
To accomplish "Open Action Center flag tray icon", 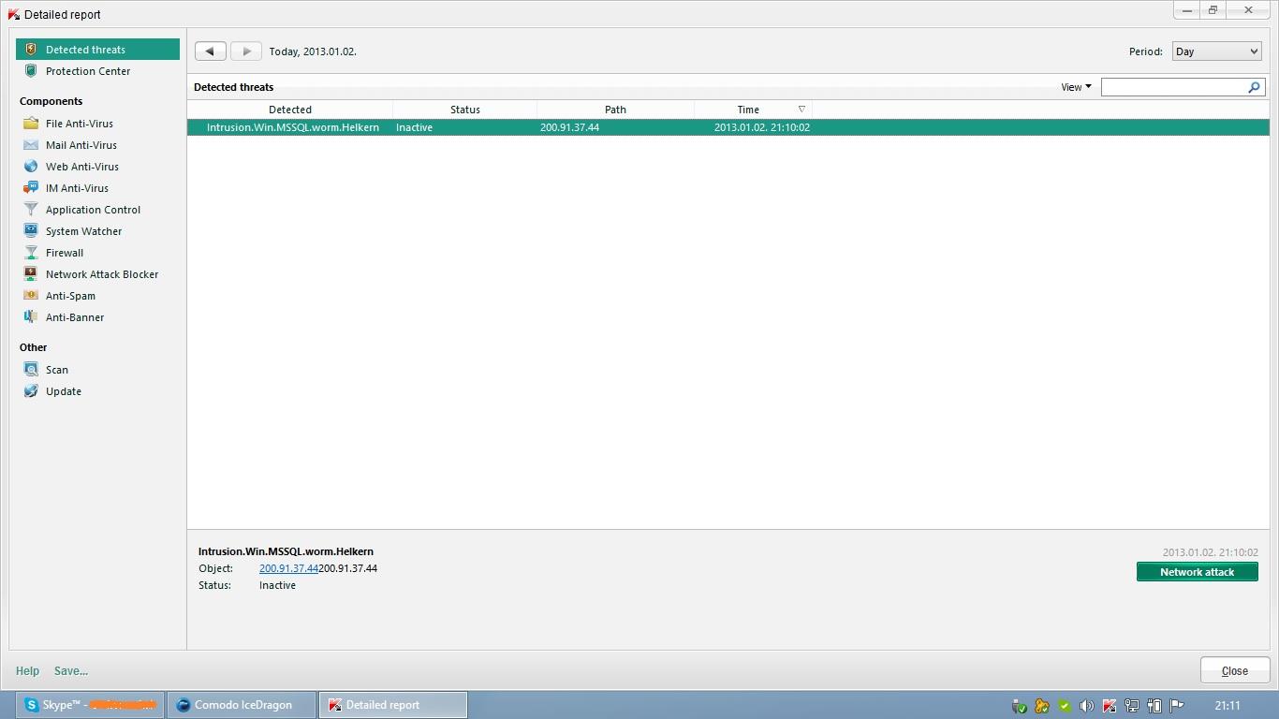I will click(1177, 706).
